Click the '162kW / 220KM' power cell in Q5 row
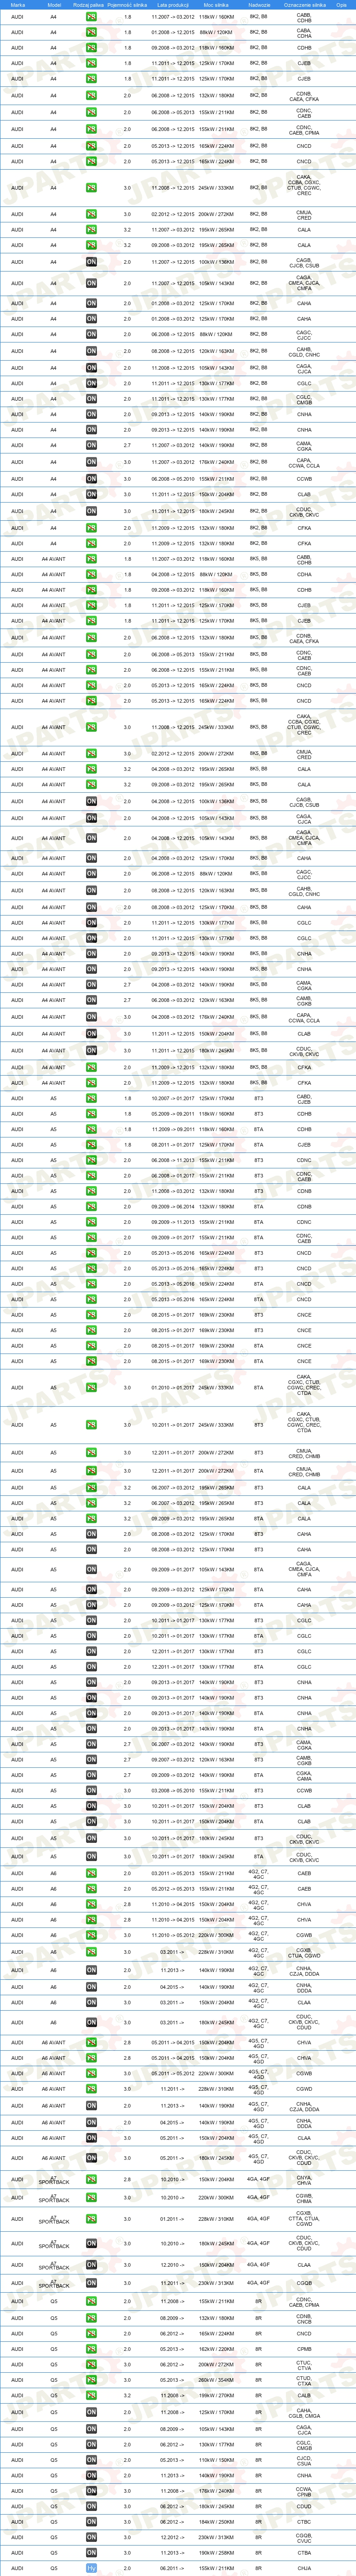The width and height of the screenshot is (356, 2576). [x=216, y=2349]
